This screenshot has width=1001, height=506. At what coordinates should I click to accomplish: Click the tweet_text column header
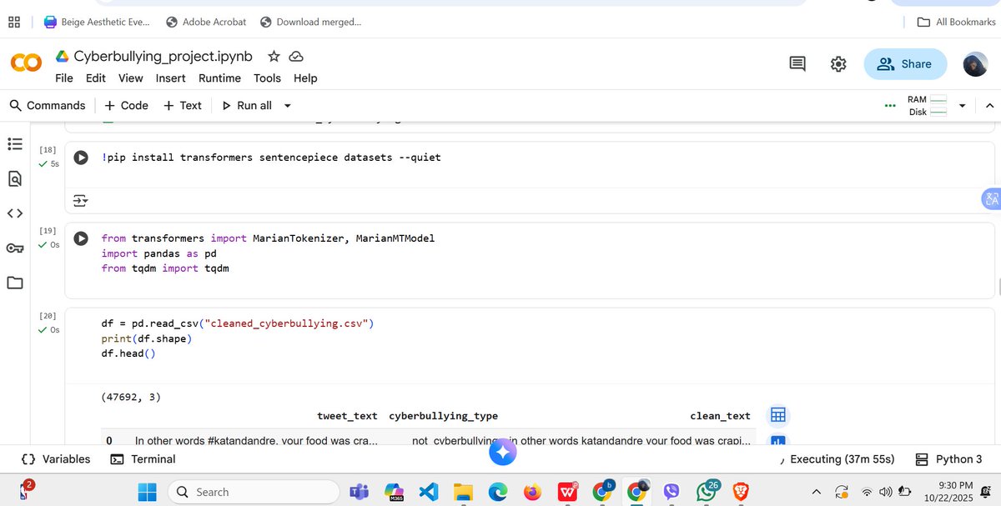347,415
